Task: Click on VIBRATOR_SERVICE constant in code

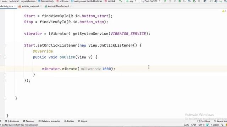Action: (x=128, y=34)
